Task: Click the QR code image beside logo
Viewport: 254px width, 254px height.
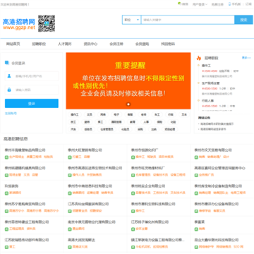Action: click(47, 23)
